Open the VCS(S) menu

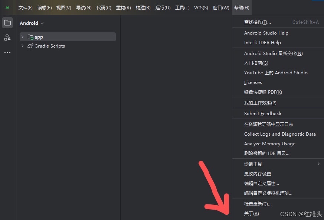[201, 8]
